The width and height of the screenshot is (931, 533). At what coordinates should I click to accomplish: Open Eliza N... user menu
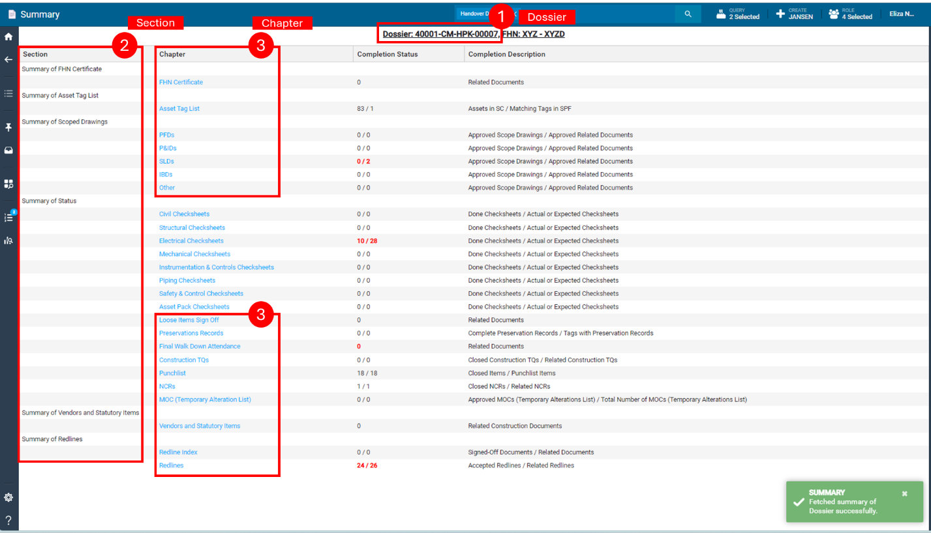click(x=902, y=14)
